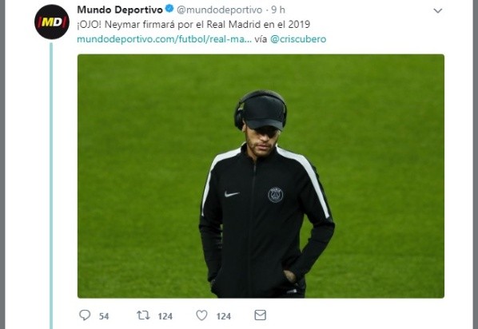
Task: Click the tweet text about Neymar
Action: coord(193,25)
